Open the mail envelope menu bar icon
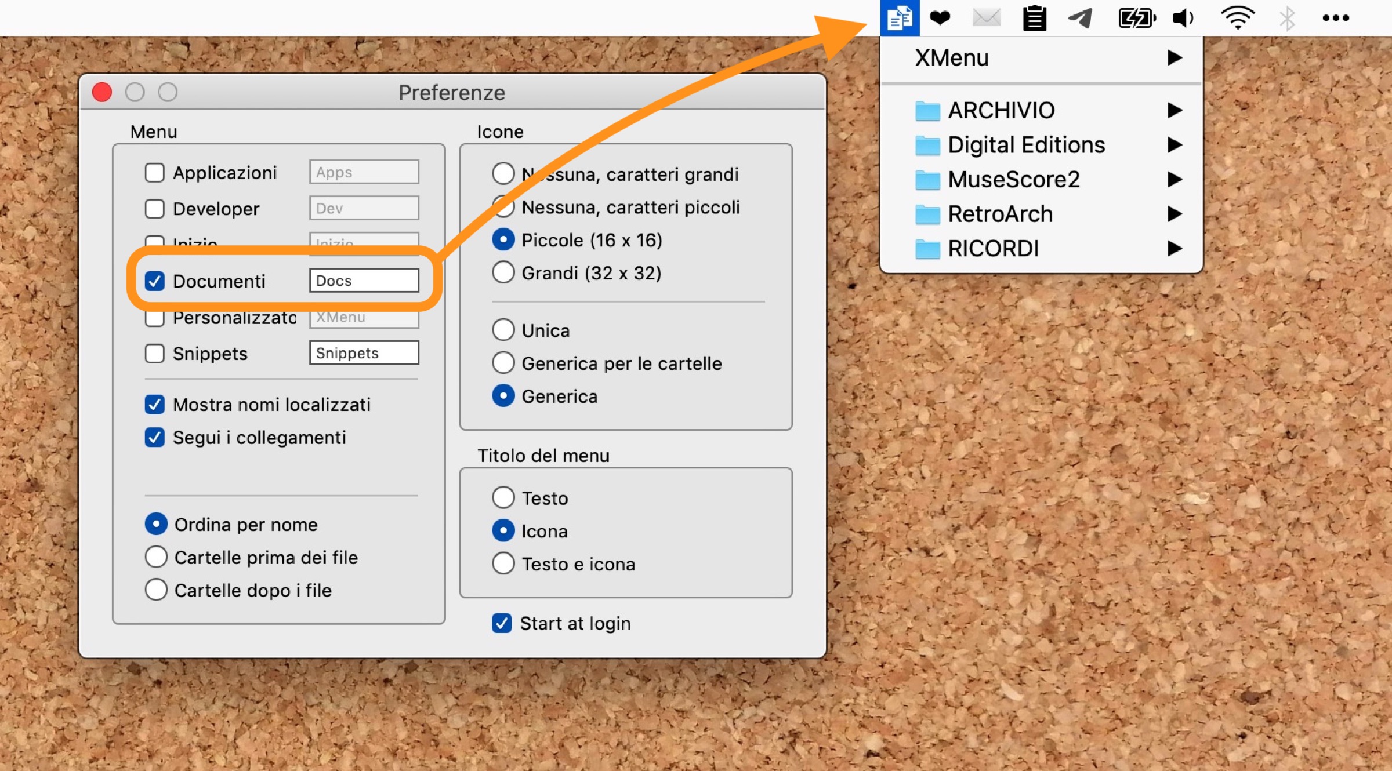The height and width of the screenshot is (771, 1392). [986, 18]
